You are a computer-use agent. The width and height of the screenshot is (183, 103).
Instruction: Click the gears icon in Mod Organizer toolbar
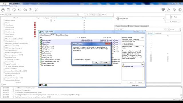click(25, 10)
